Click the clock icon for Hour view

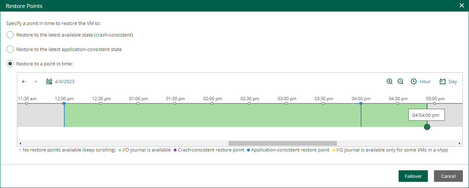click(414, 81)
